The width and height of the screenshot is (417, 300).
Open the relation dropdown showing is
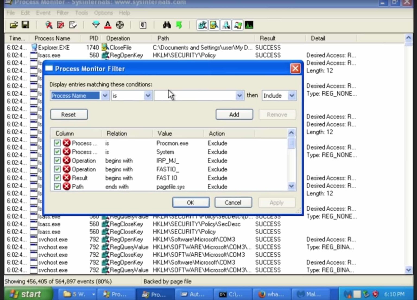tap(148, 95)
